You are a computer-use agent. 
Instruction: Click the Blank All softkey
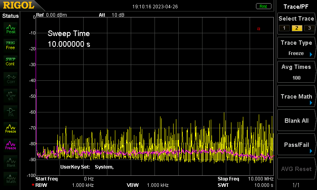(296, 120)
